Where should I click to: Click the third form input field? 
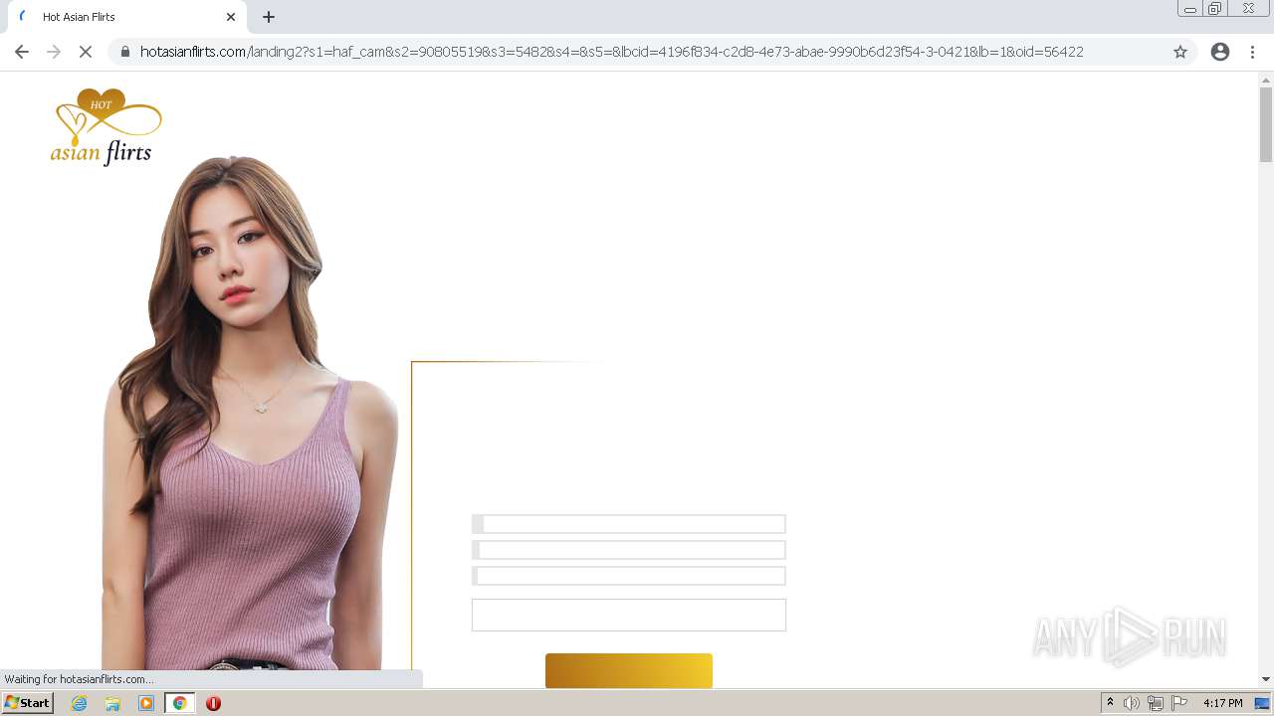629,576
